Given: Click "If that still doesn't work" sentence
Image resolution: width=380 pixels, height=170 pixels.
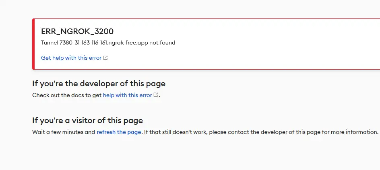Looking at the screenshot, I should [176, 132].
